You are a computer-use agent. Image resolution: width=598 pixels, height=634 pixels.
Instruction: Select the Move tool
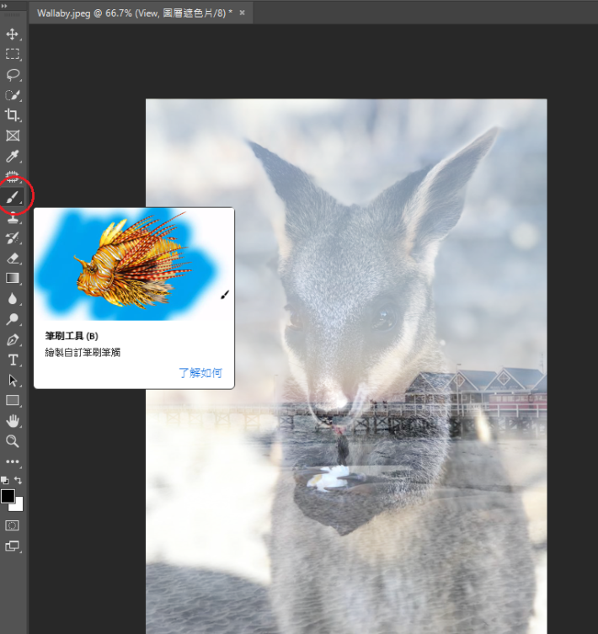13,34
